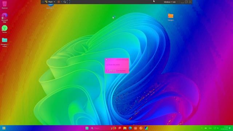
Task: Click the right button in pink dialog
Action: tap(121, 71)
